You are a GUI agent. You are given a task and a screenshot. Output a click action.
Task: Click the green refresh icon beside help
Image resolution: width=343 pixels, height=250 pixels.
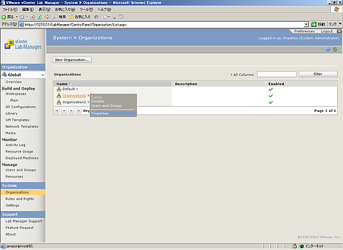pos(334,50)
